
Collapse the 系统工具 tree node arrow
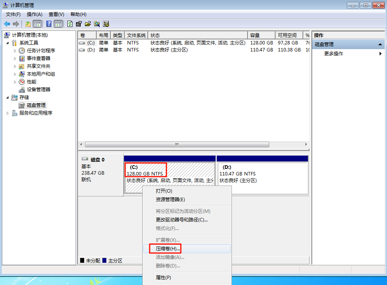8,43
